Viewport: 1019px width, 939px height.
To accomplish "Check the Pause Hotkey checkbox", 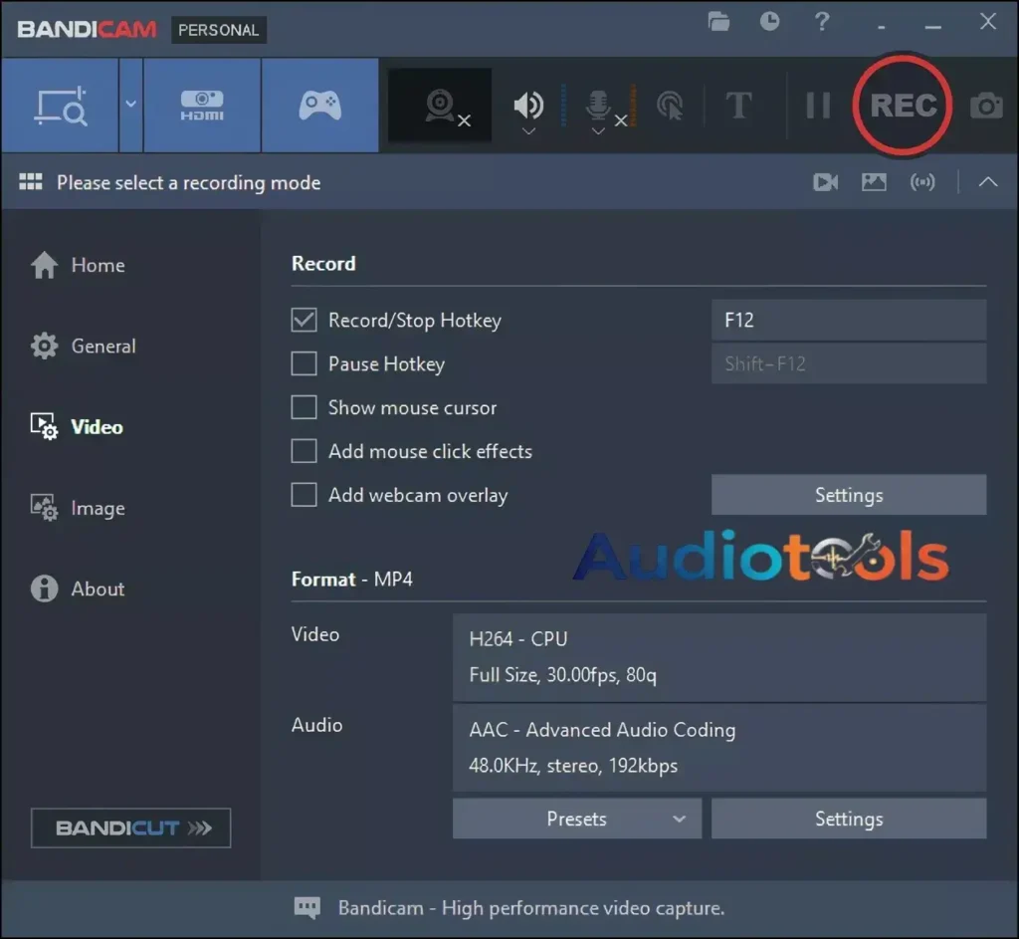I will click(305, 363).
